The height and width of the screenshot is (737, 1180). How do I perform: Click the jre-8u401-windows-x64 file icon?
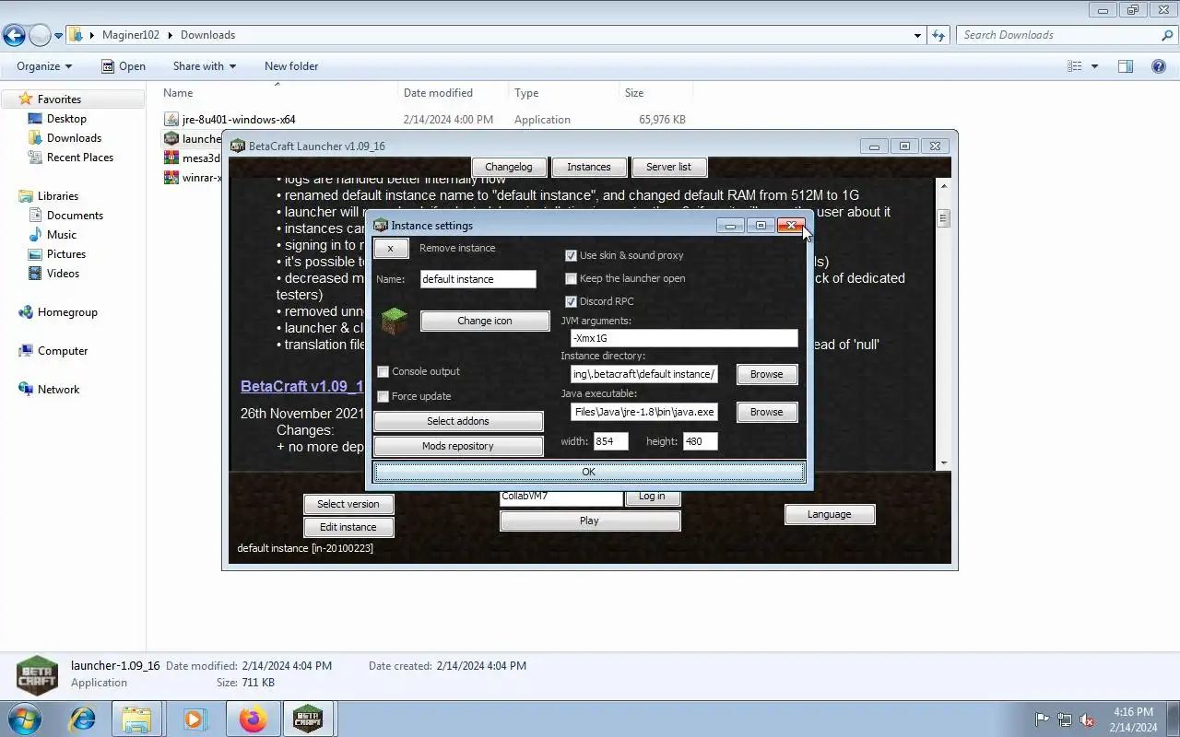[171, 119]
